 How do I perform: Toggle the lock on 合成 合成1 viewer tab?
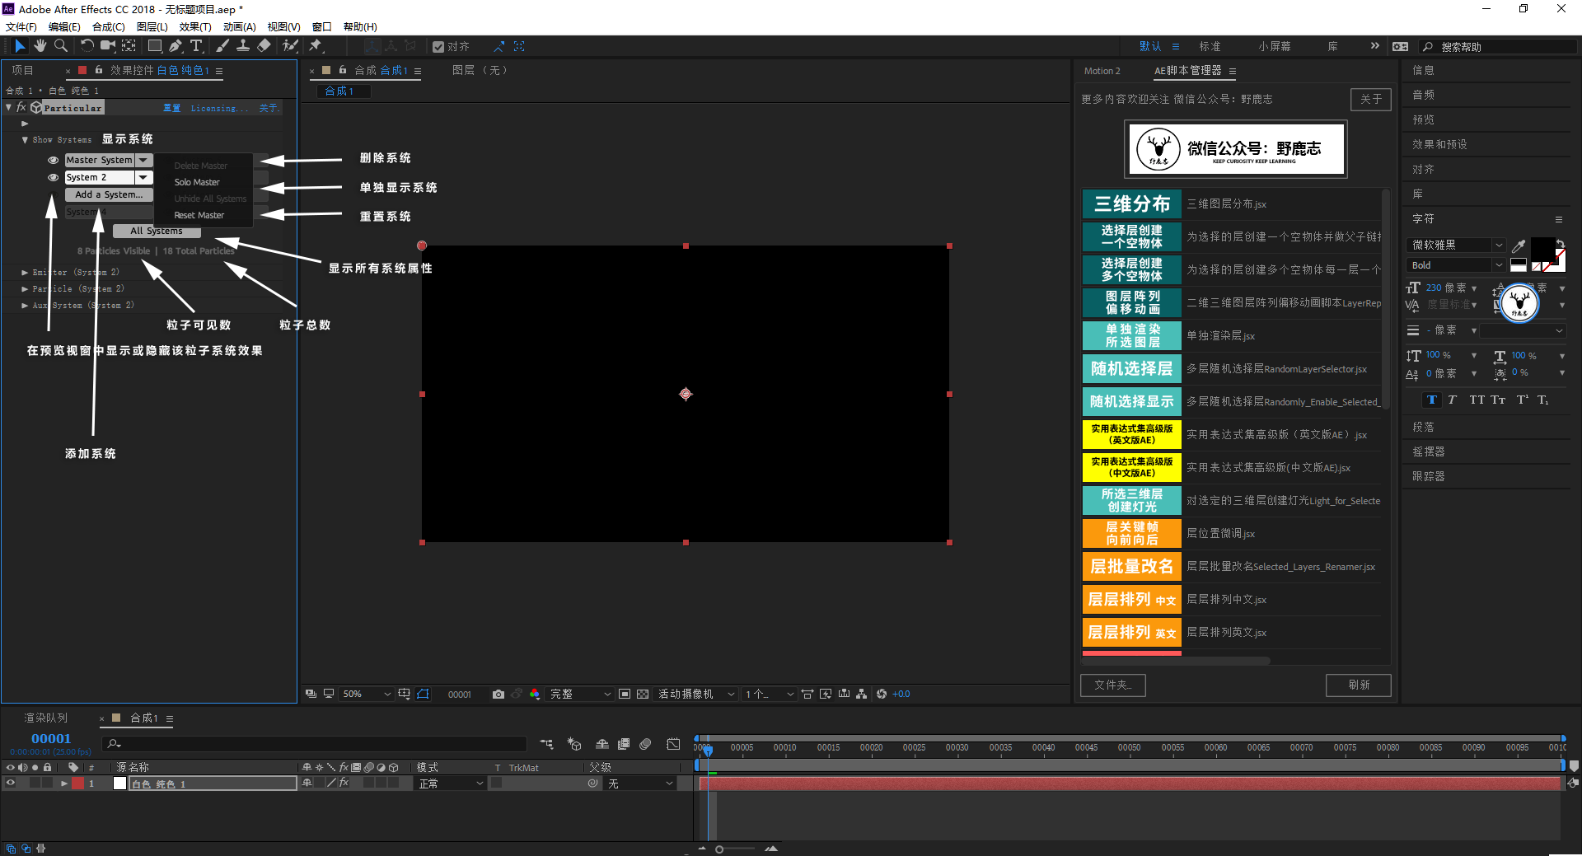[343, 70]
